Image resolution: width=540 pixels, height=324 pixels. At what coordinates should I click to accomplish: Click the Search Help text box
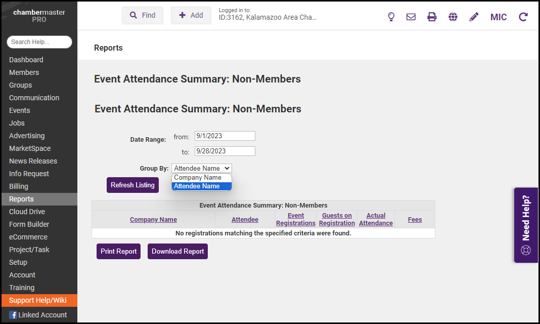[x=39, y=42]
